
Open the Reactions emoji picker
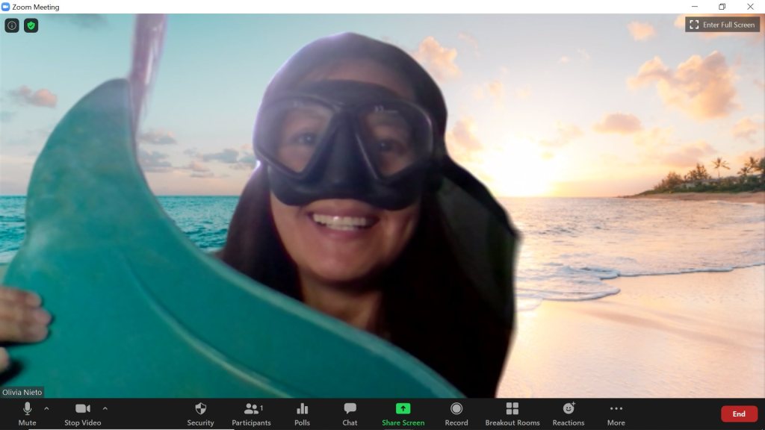[x=569, y=413]
